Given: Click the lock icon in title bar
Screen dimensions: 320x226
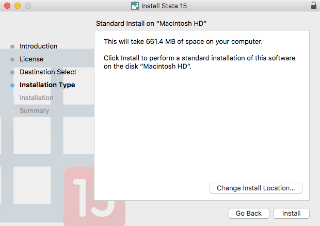Looking at the screenshot, I should 314,6.
